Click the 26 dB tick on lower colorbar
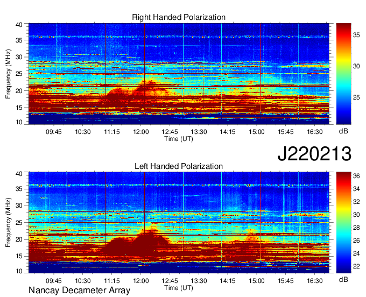The image size is (366, 297). tap(356, 241)
